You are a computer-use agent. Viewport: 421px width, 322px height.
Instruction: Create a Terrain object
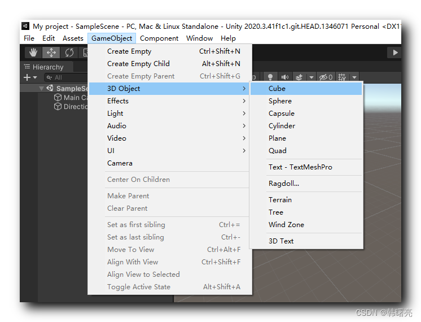(x=306, y=200)
